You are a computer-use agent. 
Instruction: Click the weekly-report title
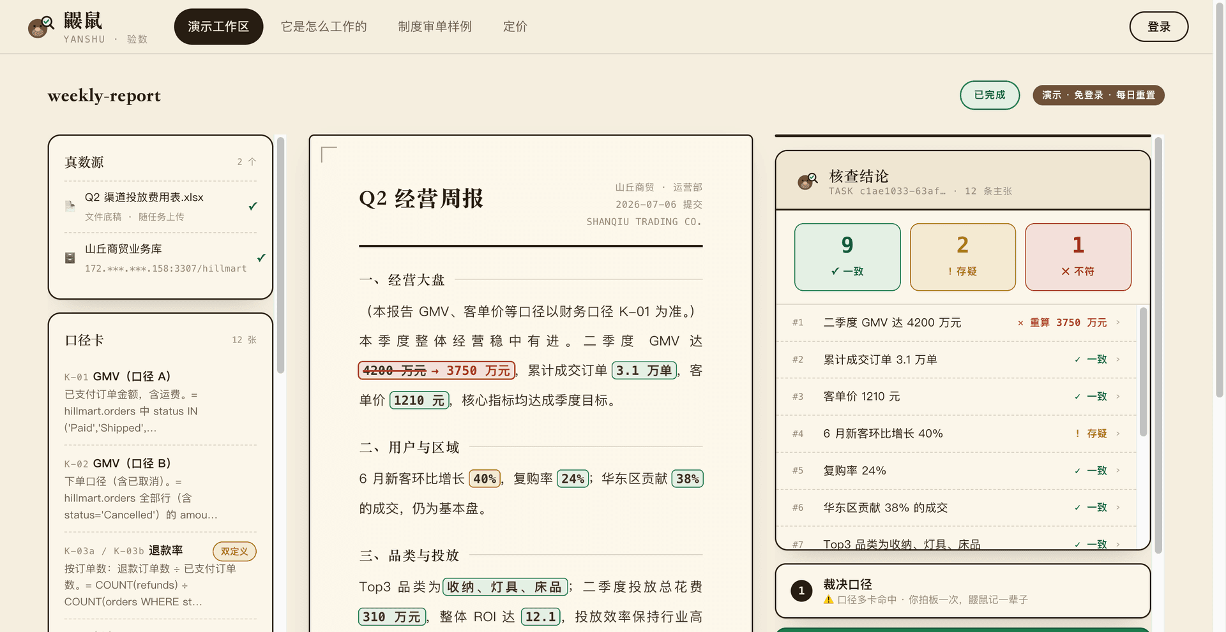click(104, 96)
